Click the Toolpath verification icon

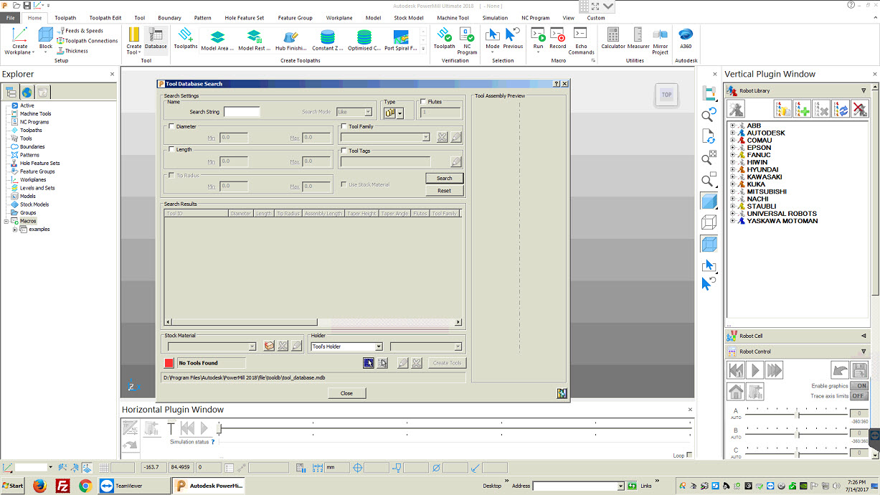tap(444, 39)
